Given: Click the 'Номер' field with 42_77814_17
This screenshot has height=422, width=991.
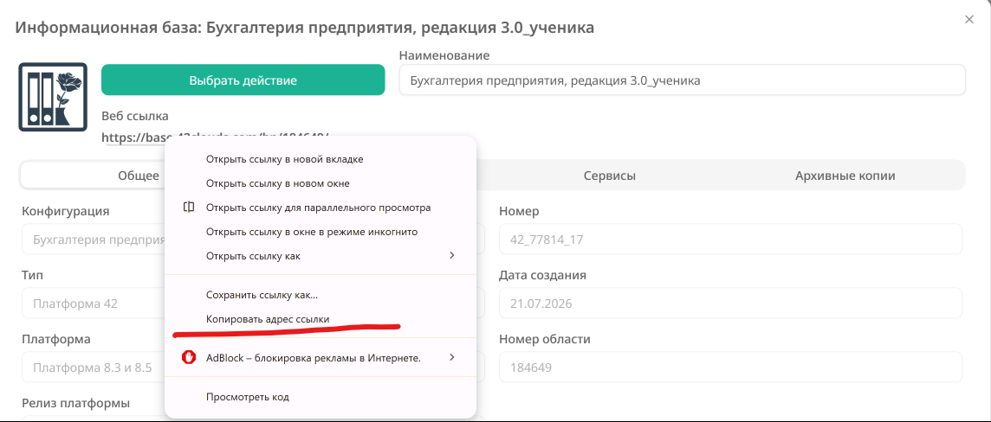Looking at the screenshot, I should [730, 239].
